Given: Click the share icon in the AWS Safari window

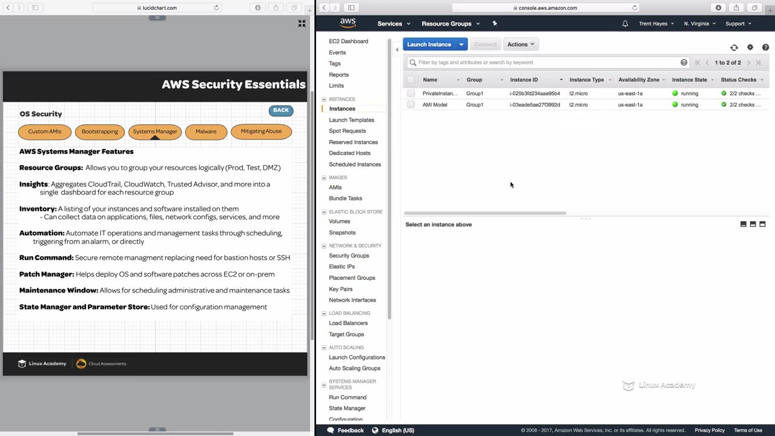Looking at the screenshot, I should [736, 8].
